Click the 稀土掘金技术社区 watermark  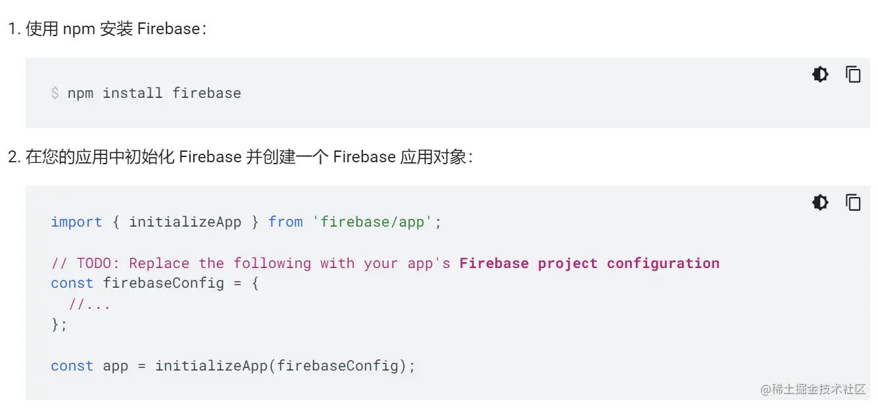(813, 389)
